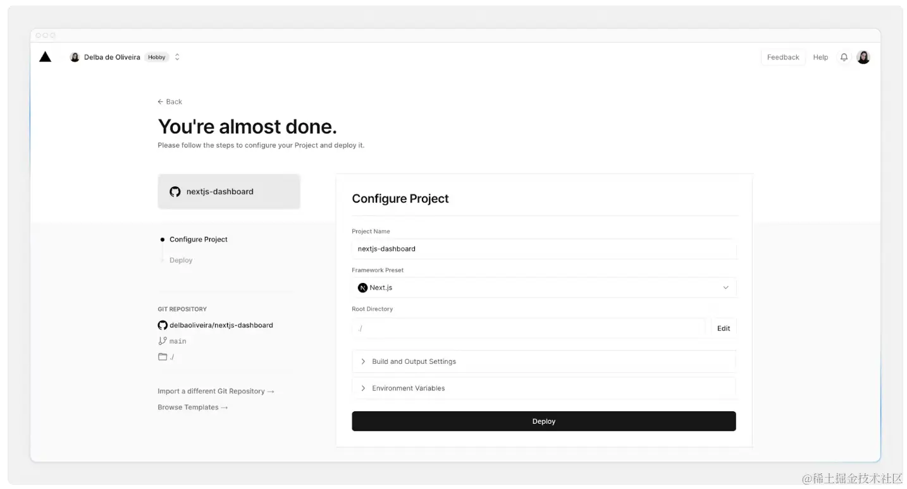Open the Browse Templates link
The image size is (907, 489).
(192, 407)
